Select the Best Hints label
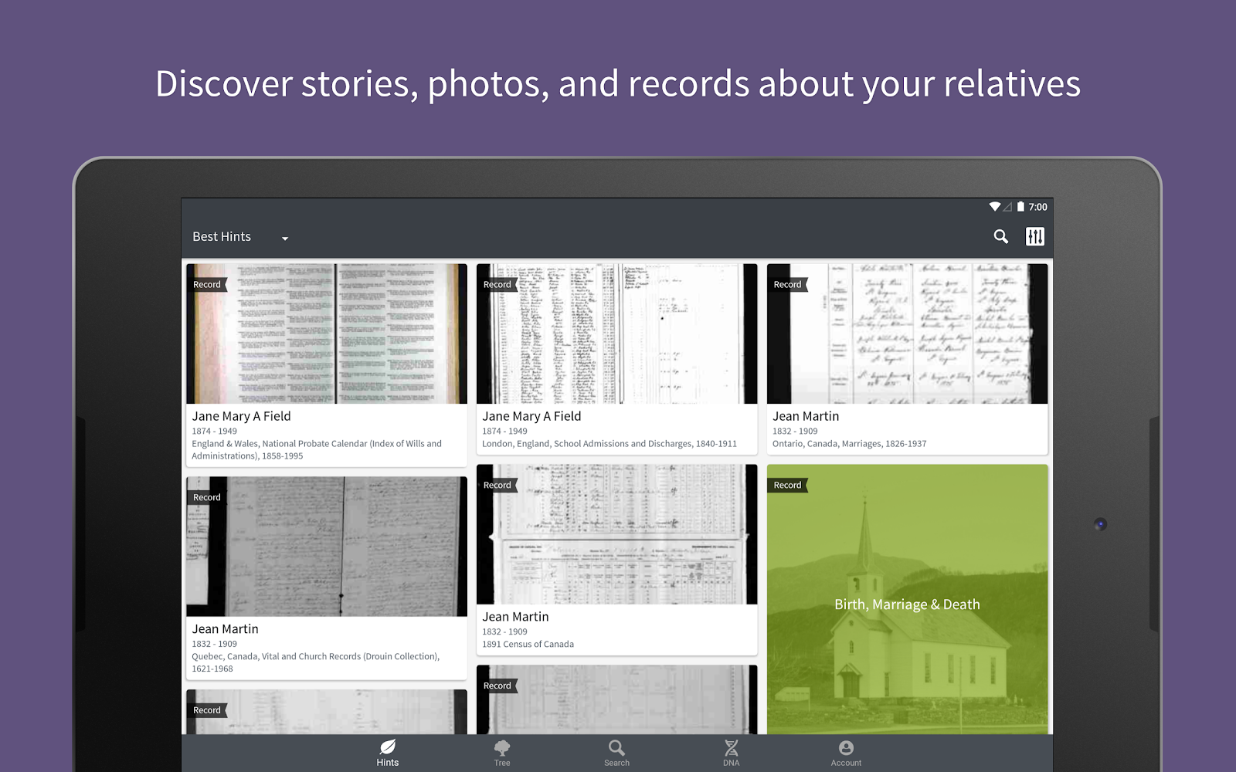1236x772 pixels. click(222, 237)
